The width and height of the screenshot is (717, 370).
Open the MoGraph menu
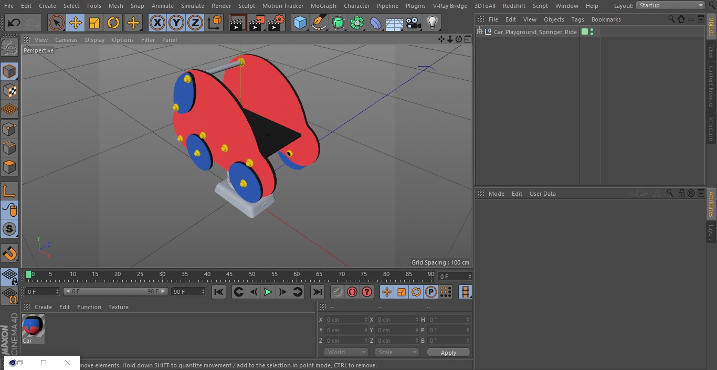323,5
